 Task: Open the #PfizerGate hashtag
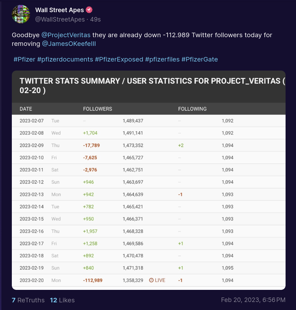click(x=200, y=59)
